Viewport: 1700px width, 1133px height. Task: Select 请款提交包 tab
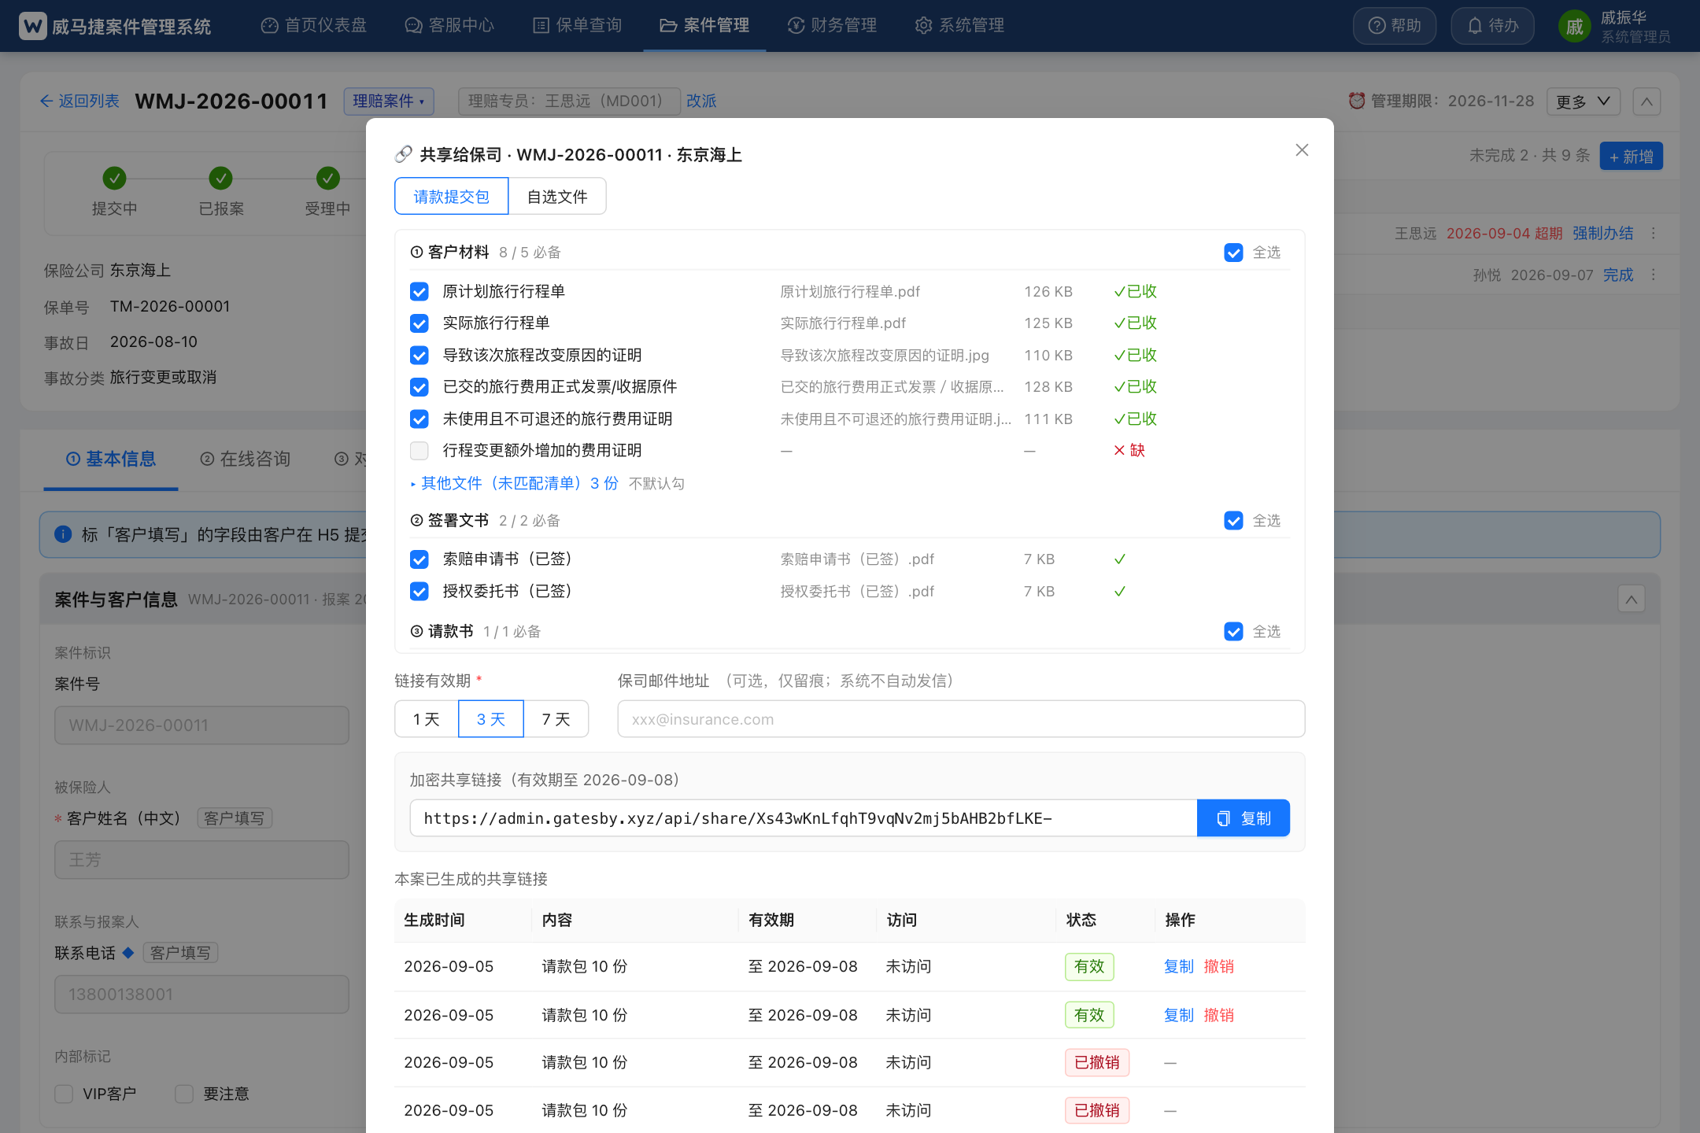click(x=452, y=197)
